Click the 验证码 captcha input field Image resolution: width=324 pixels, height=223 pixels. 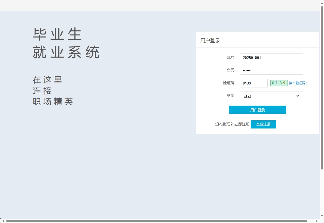(253, 83)
